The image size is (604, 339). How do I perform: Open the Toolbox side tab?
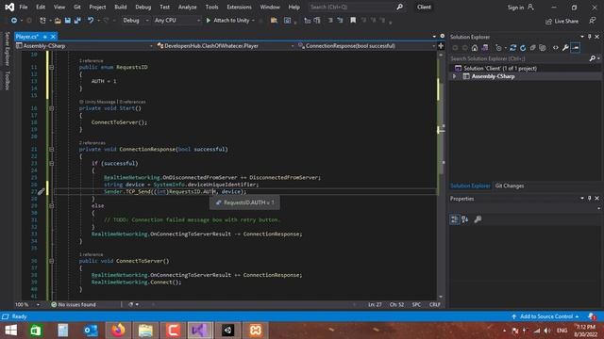[7, 80]
